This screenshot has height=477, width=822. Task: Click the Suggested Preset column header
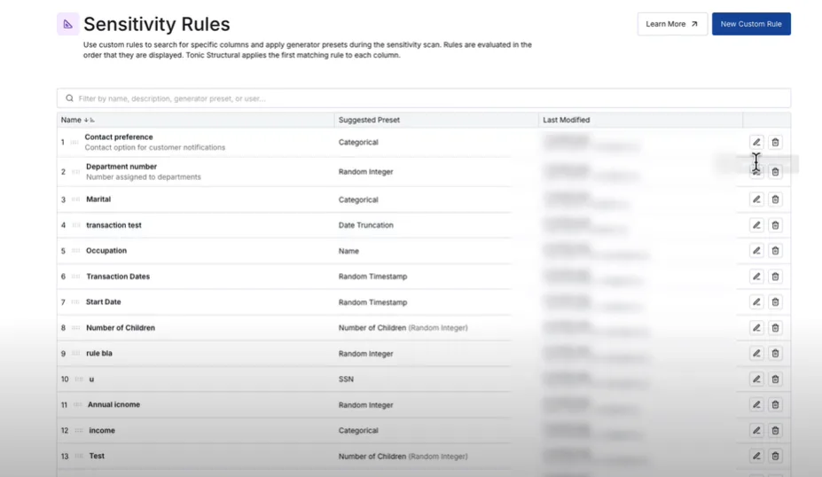(x=369, y=120)
